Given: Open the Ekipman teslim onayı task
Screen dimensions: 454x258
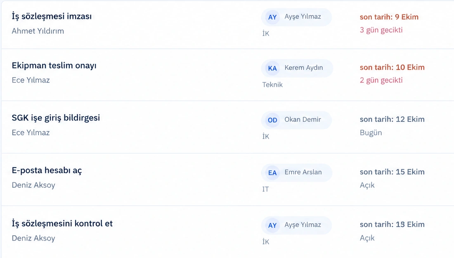Looking at the screenshot, I should (54, 66).
